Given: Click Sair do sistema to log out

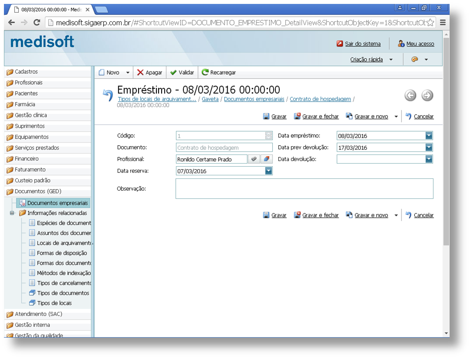Looking at the screenshot, I should coord(363,44).
